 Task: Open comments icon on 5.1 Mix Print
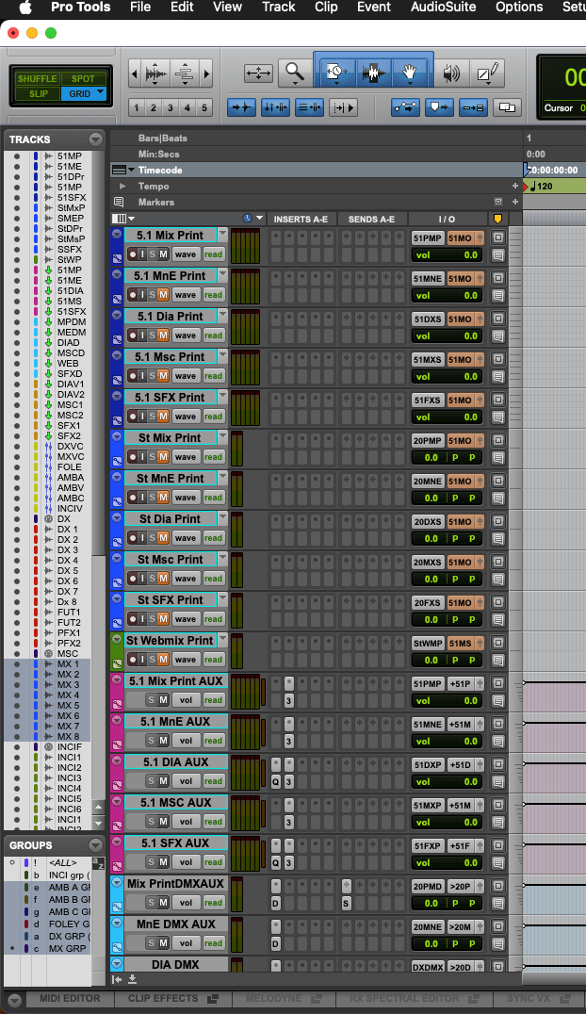[498, 254]
